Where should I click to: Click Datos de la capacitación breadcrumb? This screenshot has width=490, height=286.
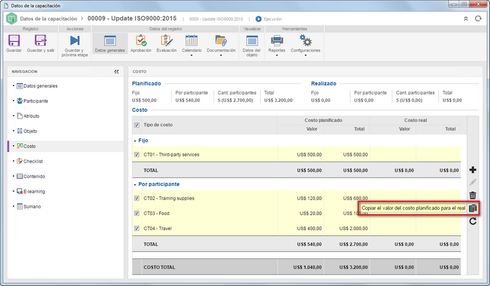point(48,19)
